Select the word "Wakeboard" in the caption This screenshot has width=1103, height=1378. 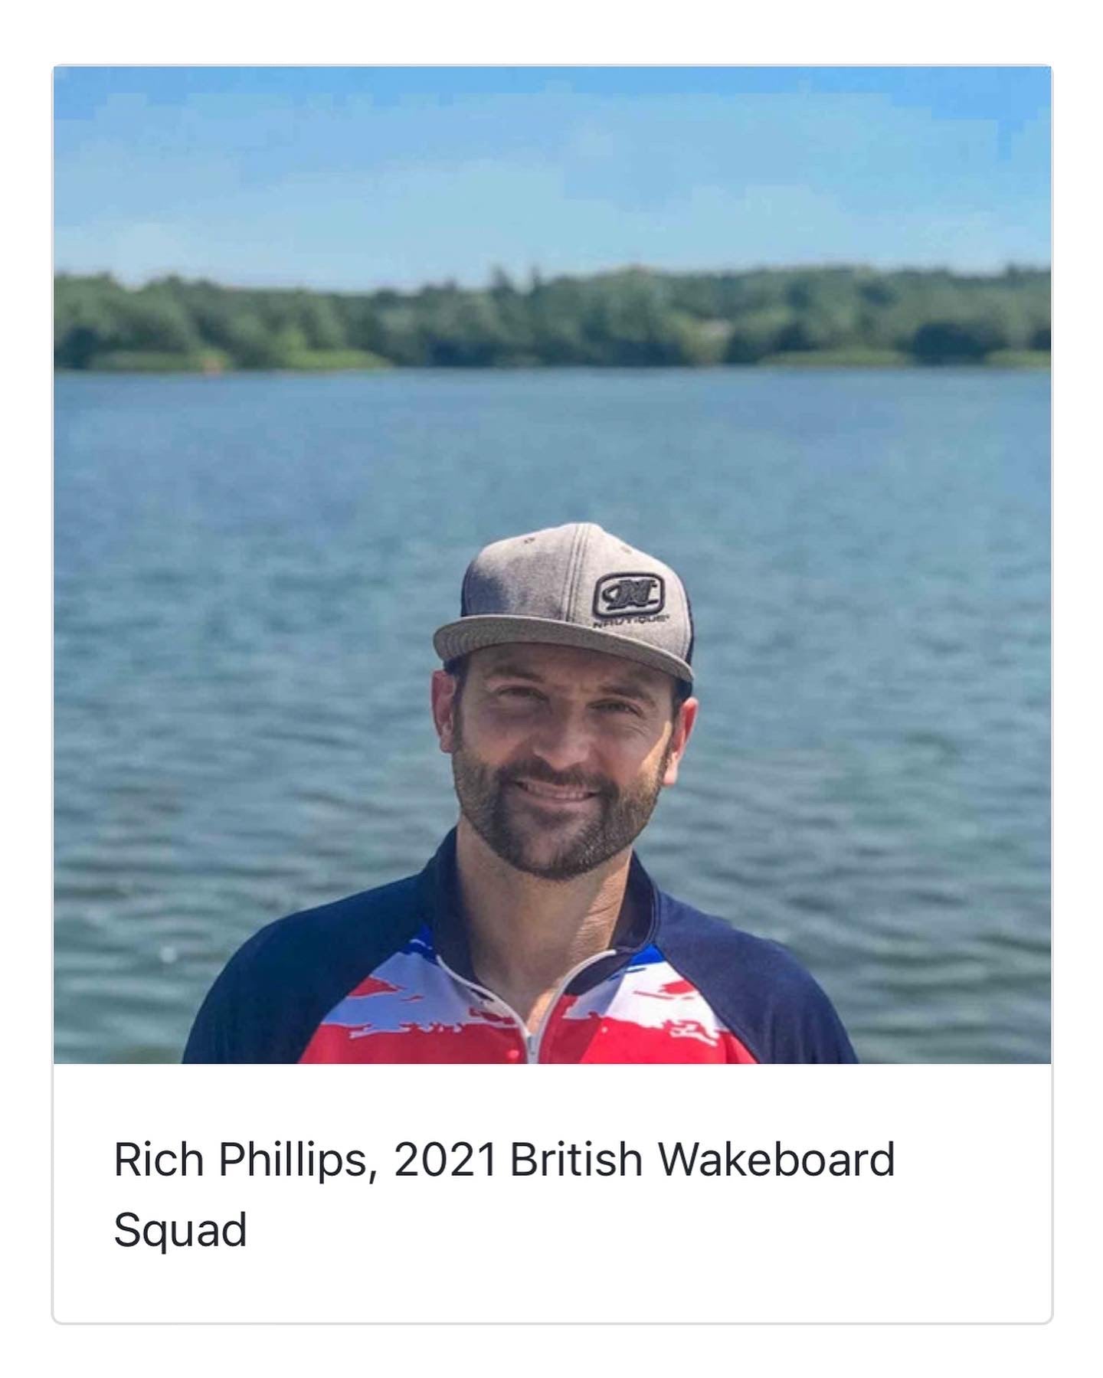(777, 1159)
